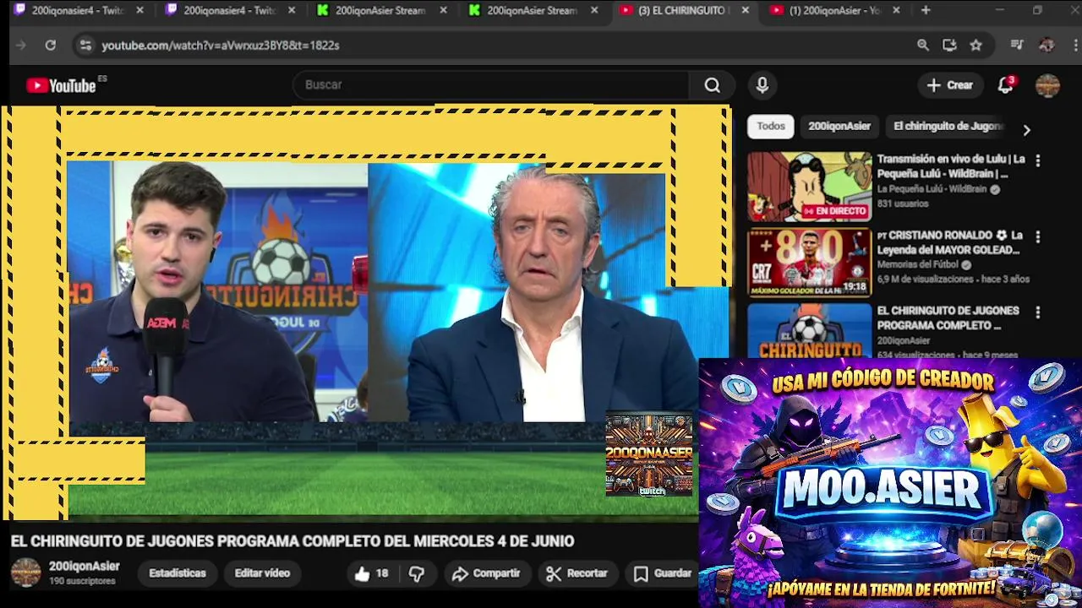Click 'Recortar' to clip the video

[x=577, y=573]
